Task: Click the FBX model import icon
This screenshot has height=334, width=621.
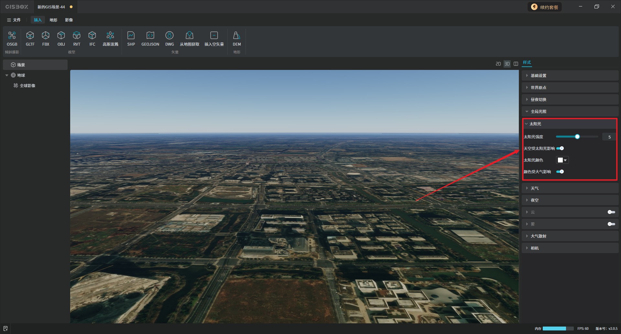Action: pyautogui.click(x=46, y=36)
